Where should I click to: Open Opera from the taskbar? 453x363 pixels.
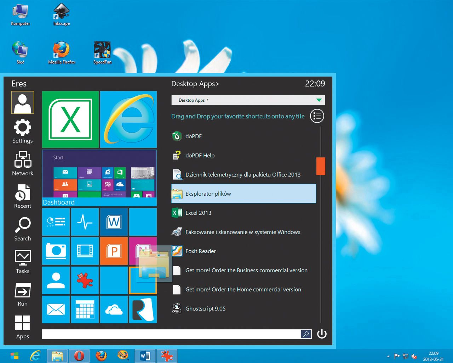[x=79, y=356]
